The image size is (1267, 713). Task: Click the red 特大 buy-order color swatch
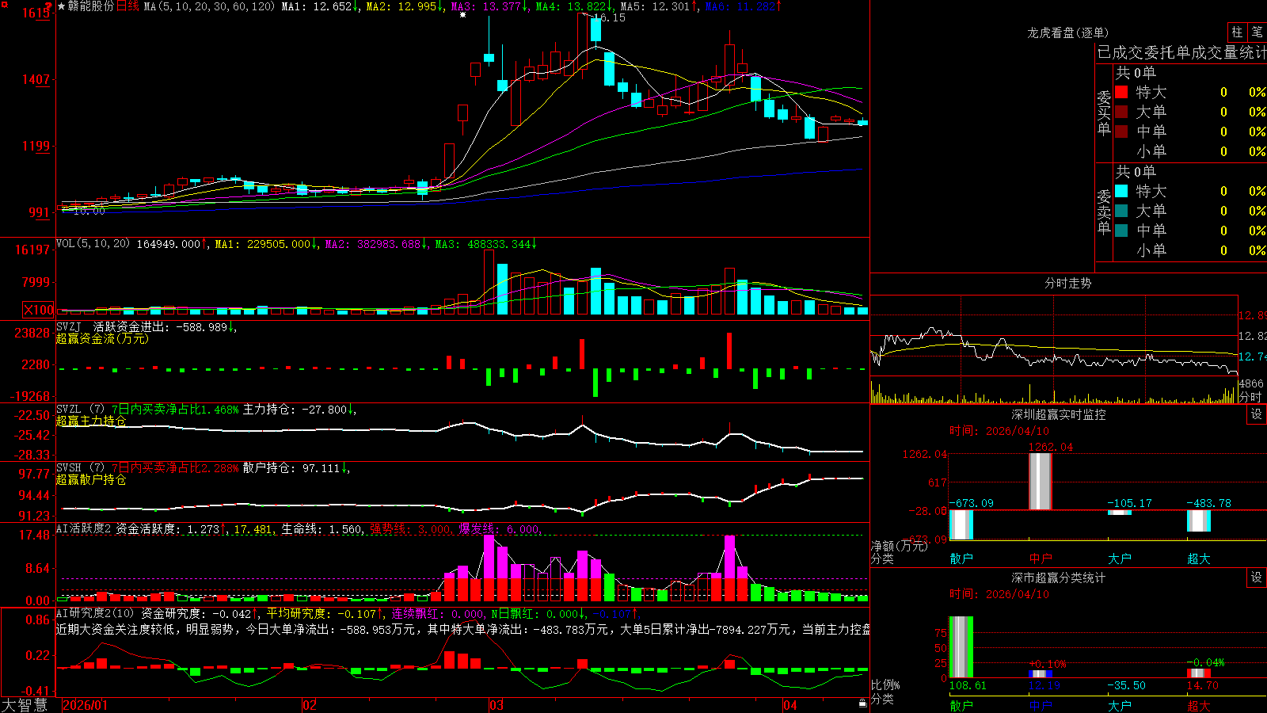pos(1121,92)
